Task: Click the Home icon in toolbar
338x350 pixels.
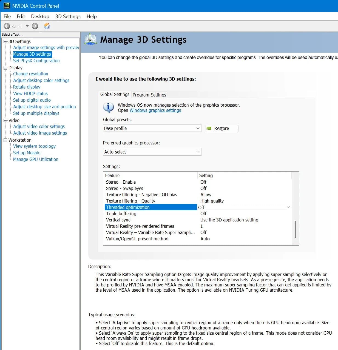Action: [47, 26]
